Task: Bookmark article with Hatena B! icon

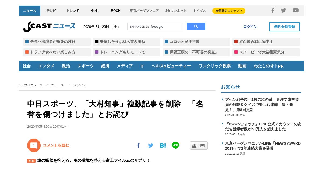Action: click(x=163, y=145)
